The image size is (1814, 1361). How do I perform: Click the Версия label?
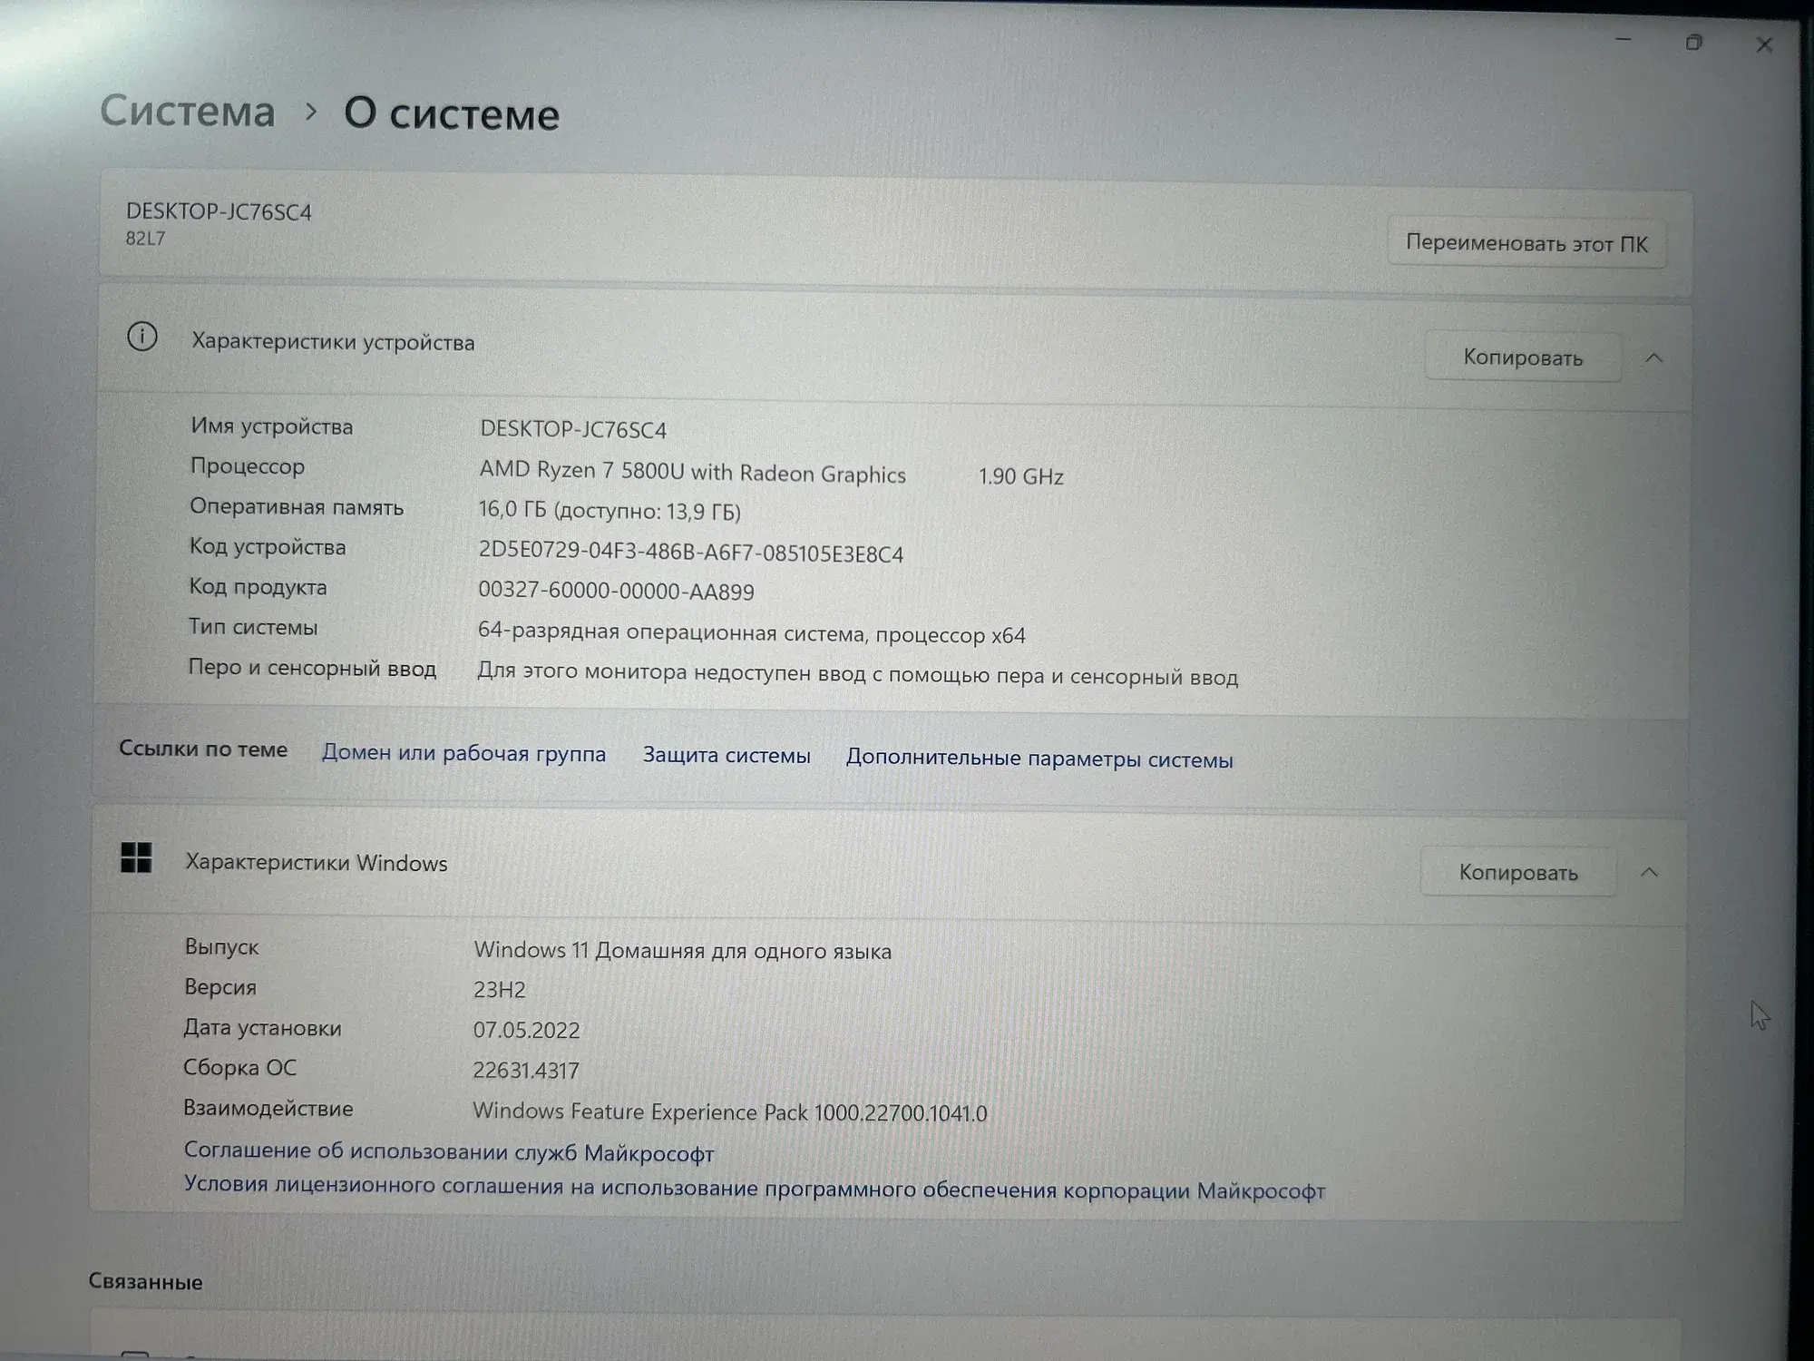[x=220, y=987]
